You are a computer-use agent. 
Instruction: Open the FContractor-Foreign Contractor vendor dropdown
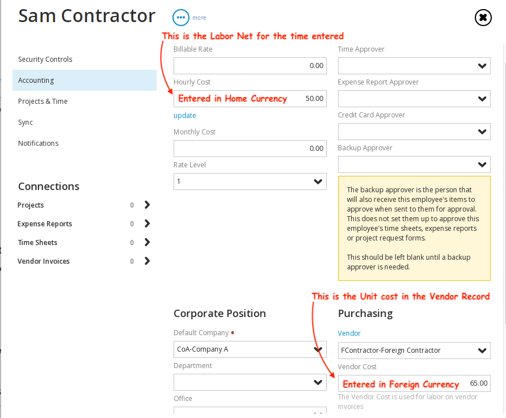[x=414, y=351]
